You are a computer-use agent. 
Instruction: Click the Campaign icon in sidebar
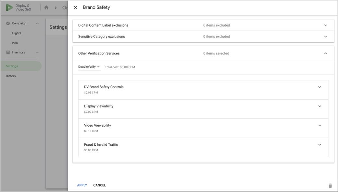coord(8,23)
